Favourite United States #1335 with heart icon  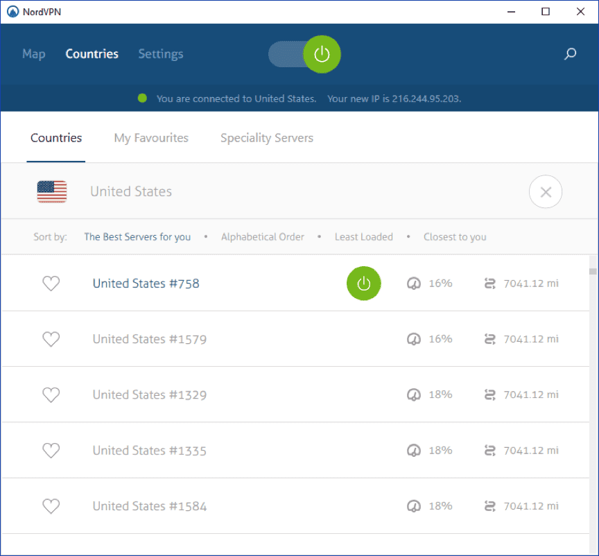(51, 451)
